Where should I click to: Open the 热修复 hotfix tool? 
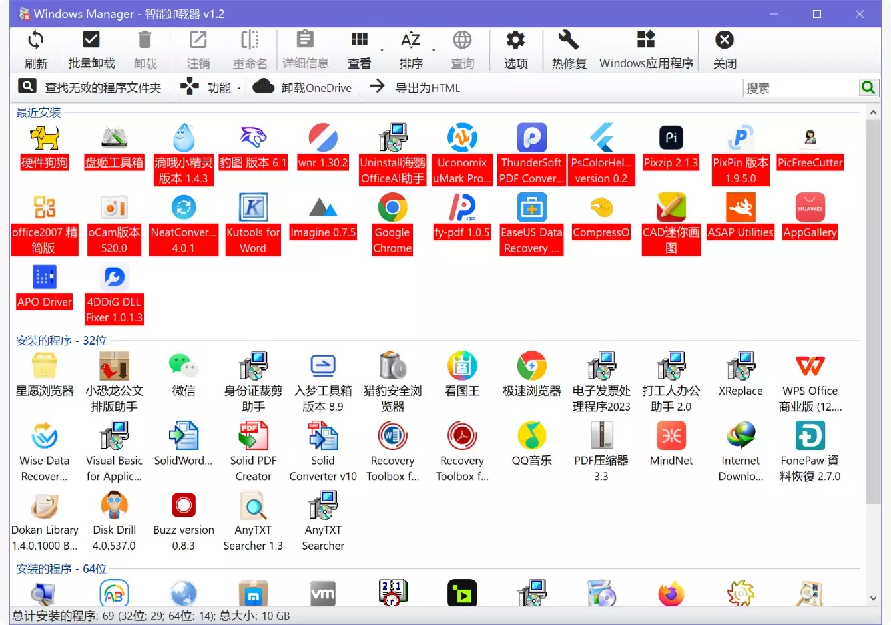pyautogui.click(x=568, y=49)
